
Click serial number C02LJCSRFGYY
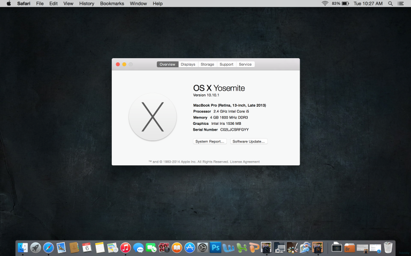[x=234, y=130]
